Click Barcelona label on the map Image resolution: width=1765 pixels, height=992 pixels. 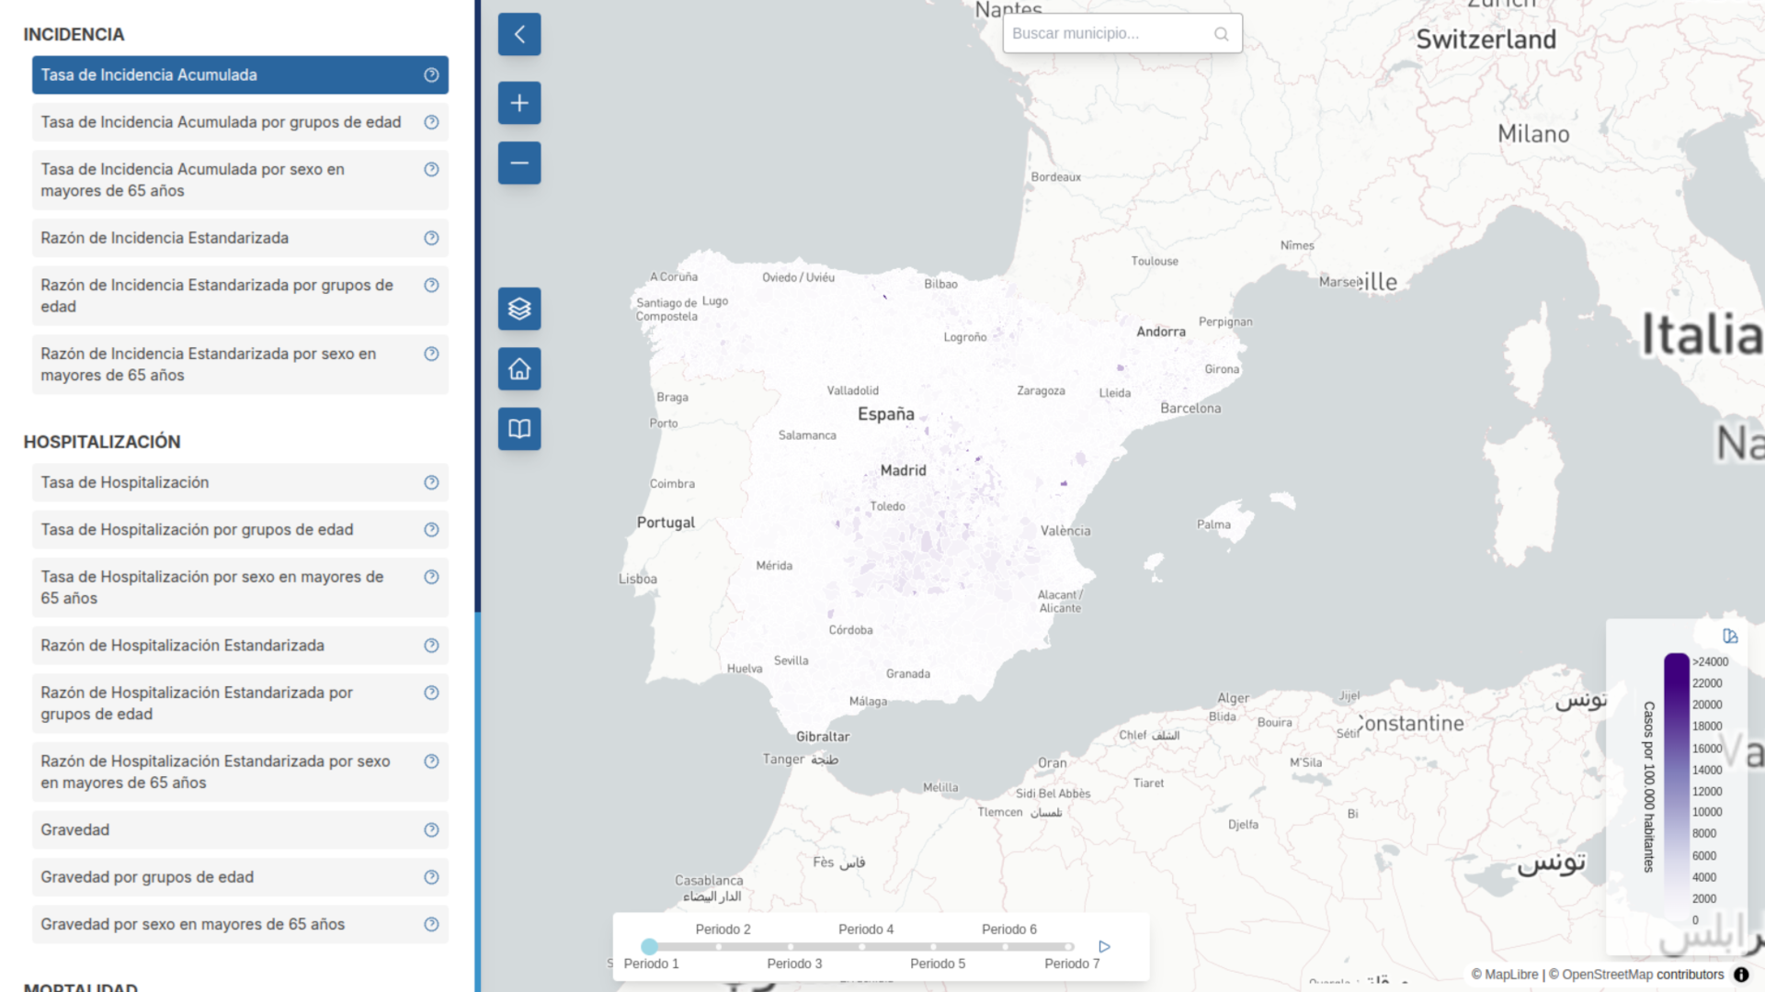[x=1190, y=409]
